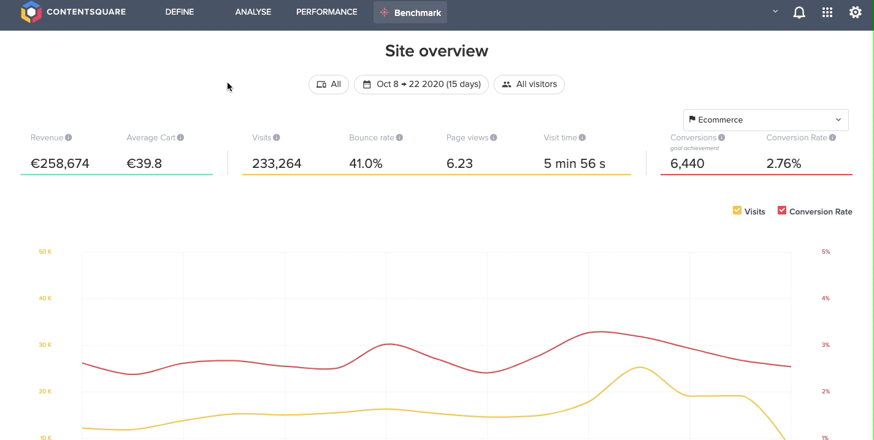Click the people icon in visitors filter
This screenshot has height=440, width=874.
(x=507, y=85)
